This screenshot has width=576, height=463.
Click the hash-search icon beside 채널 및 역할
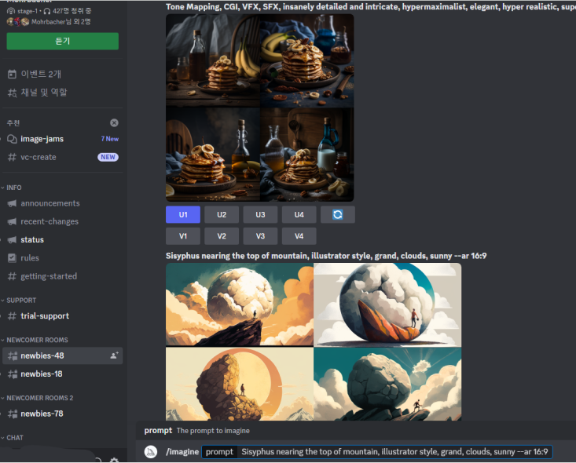click(12, 93)
